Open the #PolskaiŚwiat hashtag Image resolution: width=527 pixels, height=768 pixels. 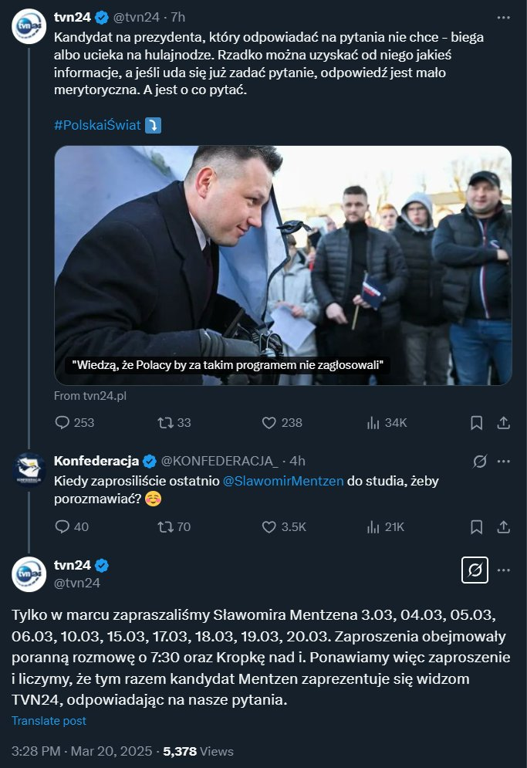(x=97, y=125)
